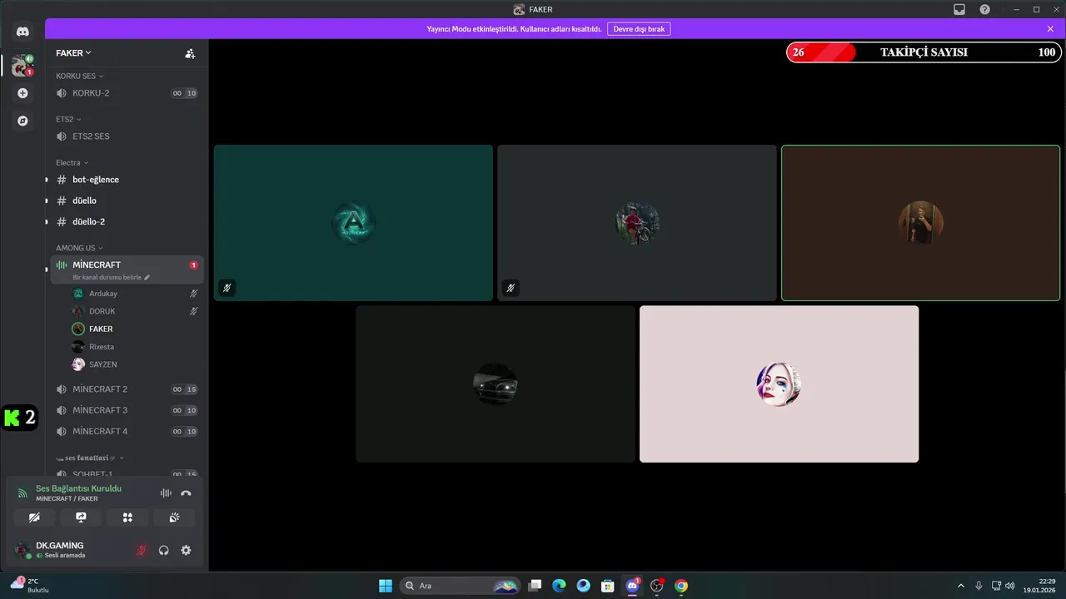Select the FAKER server icon in sidebar
1066x599 pixels.
(21, 65)
